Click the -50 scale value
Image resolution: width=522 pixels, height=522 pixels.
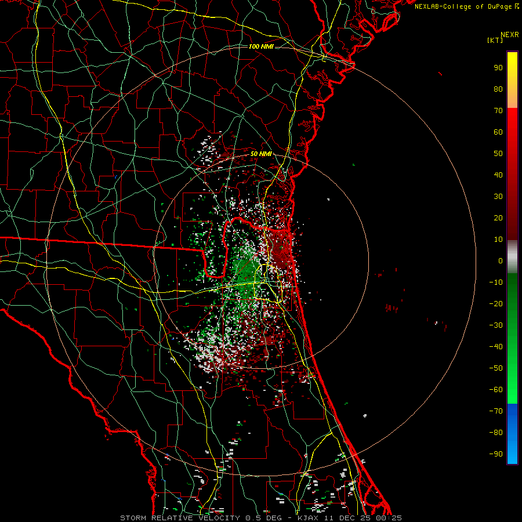pos(496,368)
